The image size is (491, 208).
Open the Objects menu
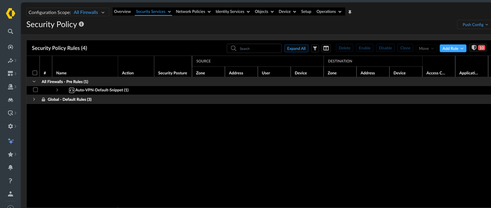(264, 12)
